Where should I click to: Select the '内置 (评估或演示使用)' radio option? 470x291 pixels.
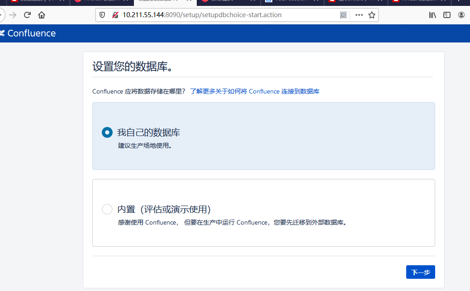(107, 209)
